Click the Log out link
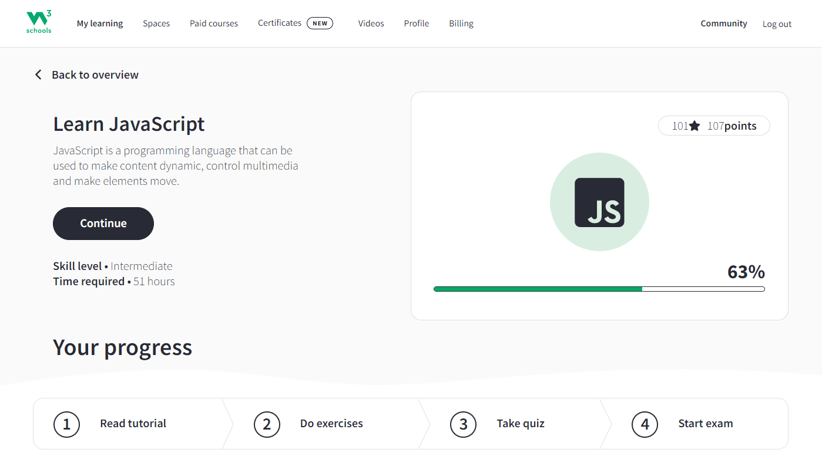Image resolution: width=822 pixels, height=463 pixels. pyautogui.click(x=777, y=24)
